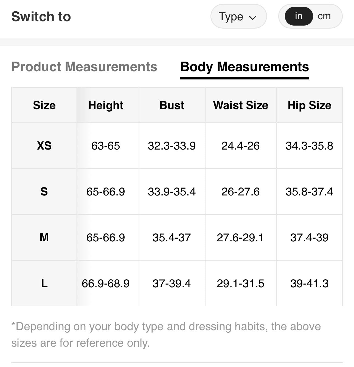354x367 pixels.
Task: Click the Bust column header
Action: 172,105
